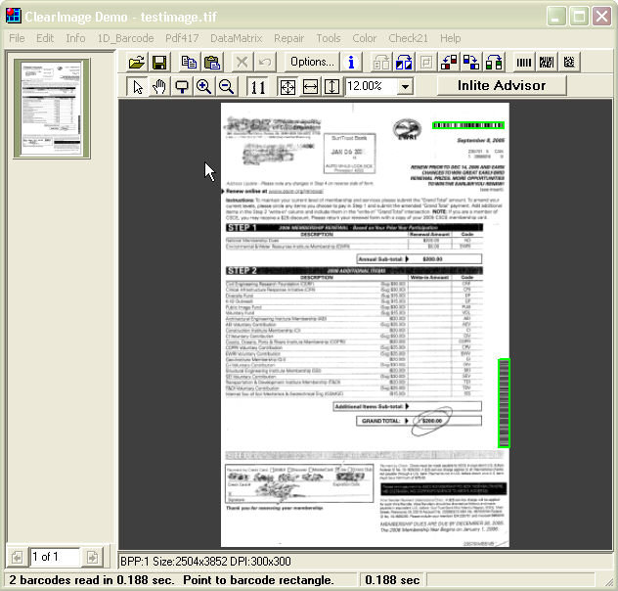Click the read DataMatrix barcode icon

click(x=568, y=62)
